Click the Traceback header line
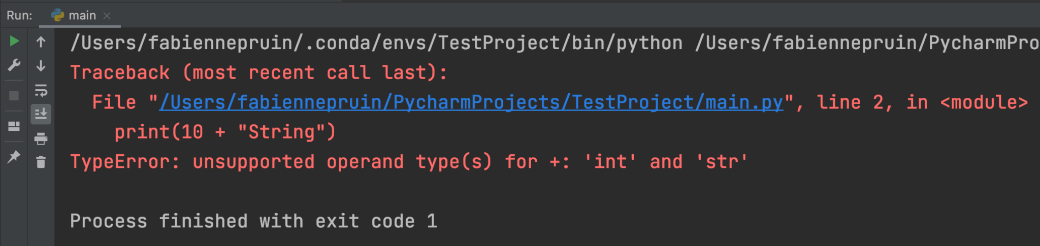The height and width of the screenshot is (246, 1040). [258, 73]
